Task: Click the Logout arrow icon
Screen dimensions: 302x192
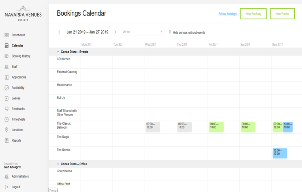Action: (7, 187)
